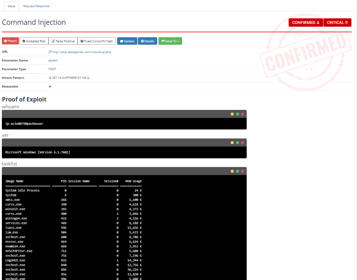
Task: Set status to Fixed (Unconfirmed)
Action: [96, 41]
